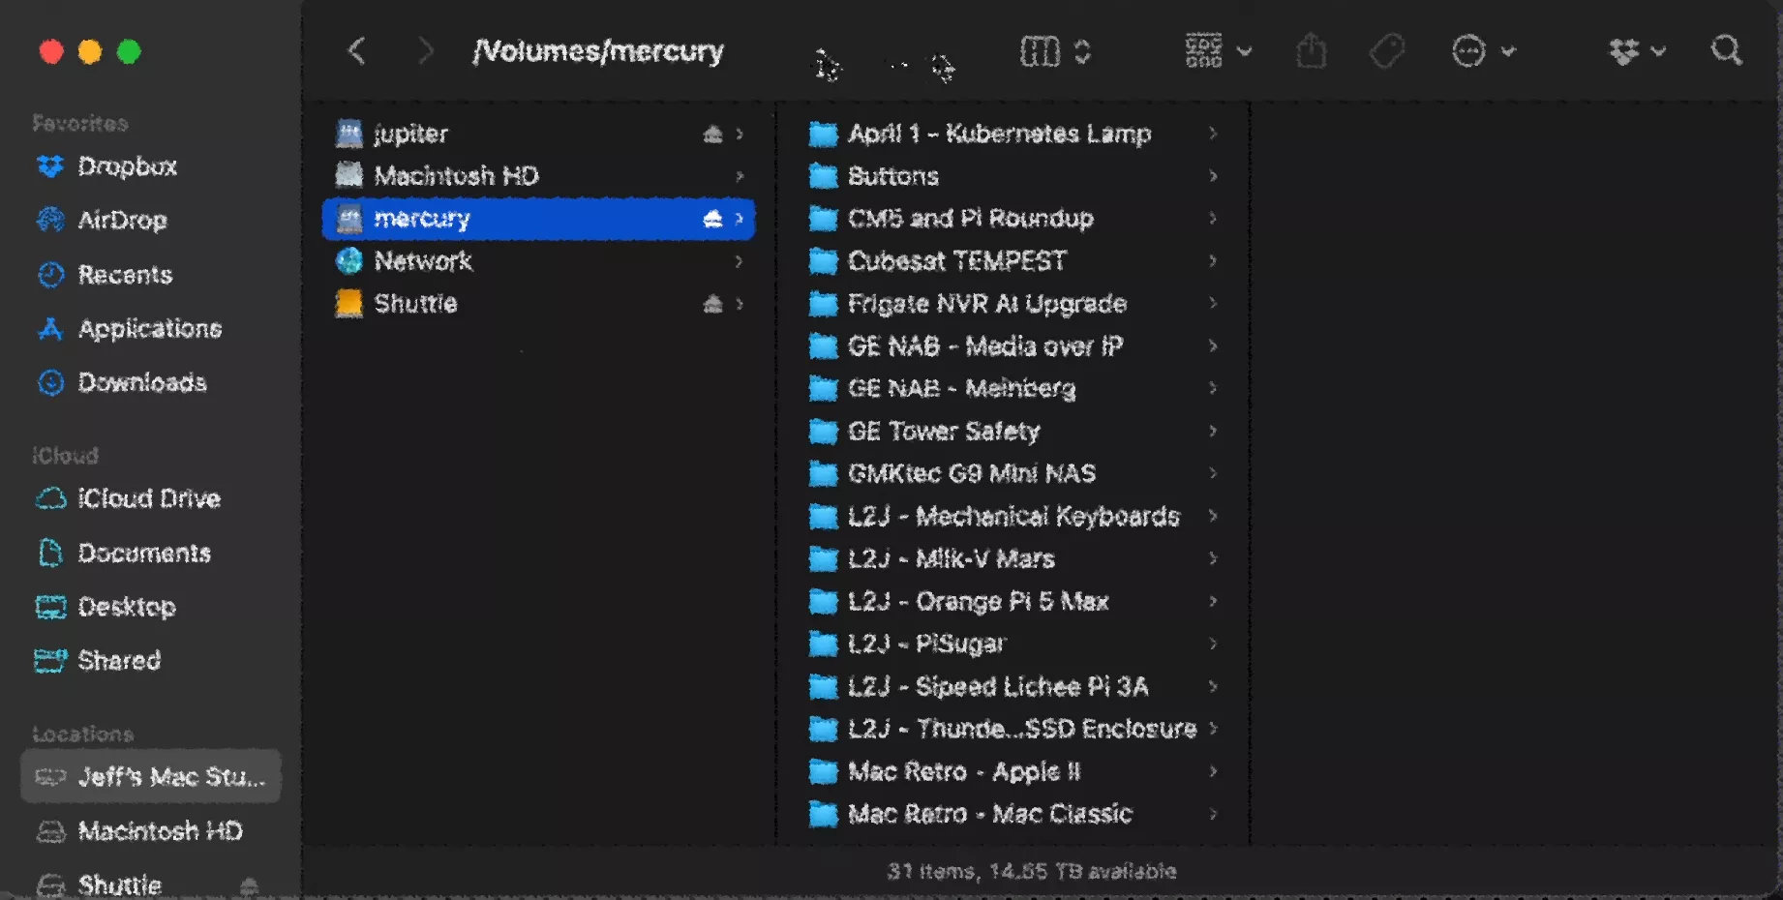Click eject icon beside Shuttle in column
1783x900 pixels.
[712, 304]
